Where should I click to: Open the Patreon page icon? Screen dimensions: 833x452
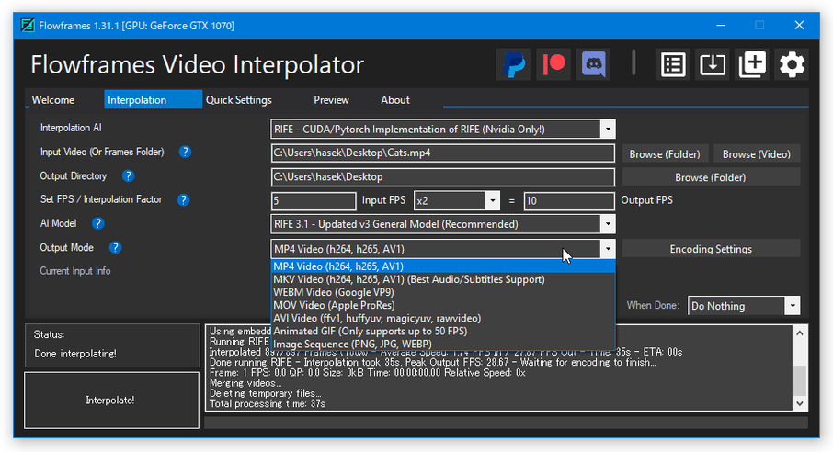click(553, 65)
